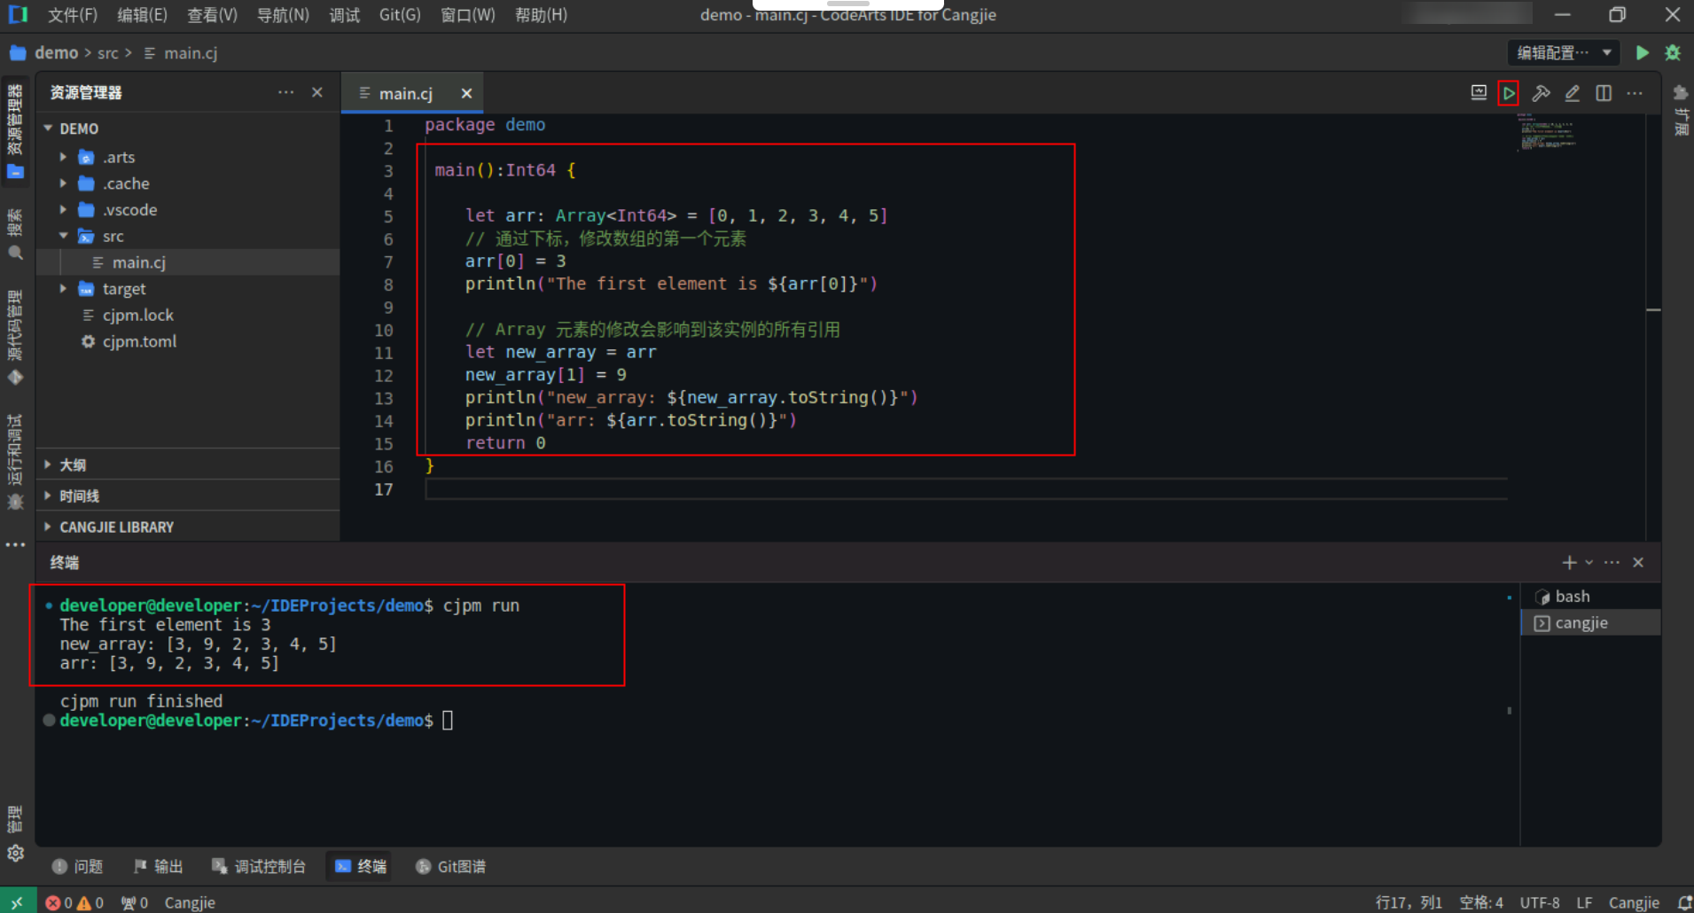Viewport: 1694px width, 913px height.
Task: Add a new terminal with plus icon
Action: coord(1569,563)
